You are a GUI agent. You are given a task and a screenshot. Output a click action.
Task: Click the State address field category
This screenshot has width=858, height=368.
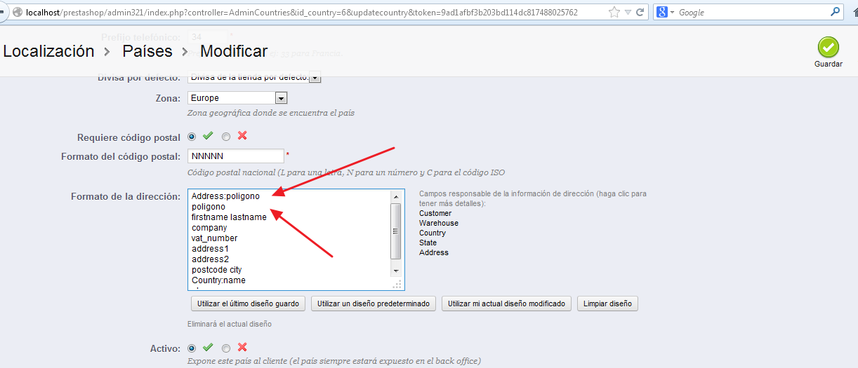(x=428, y=243)
